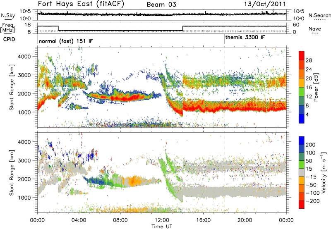Screen dimensions: 331x229
Task: Click the '04:00' time tick label
Action: (x=79, y=220)
